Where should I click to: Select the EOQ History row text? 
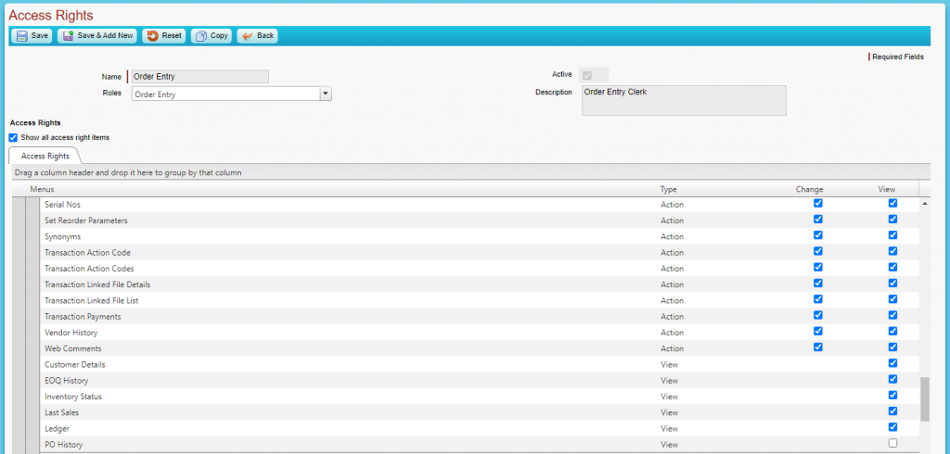(66, 381)
